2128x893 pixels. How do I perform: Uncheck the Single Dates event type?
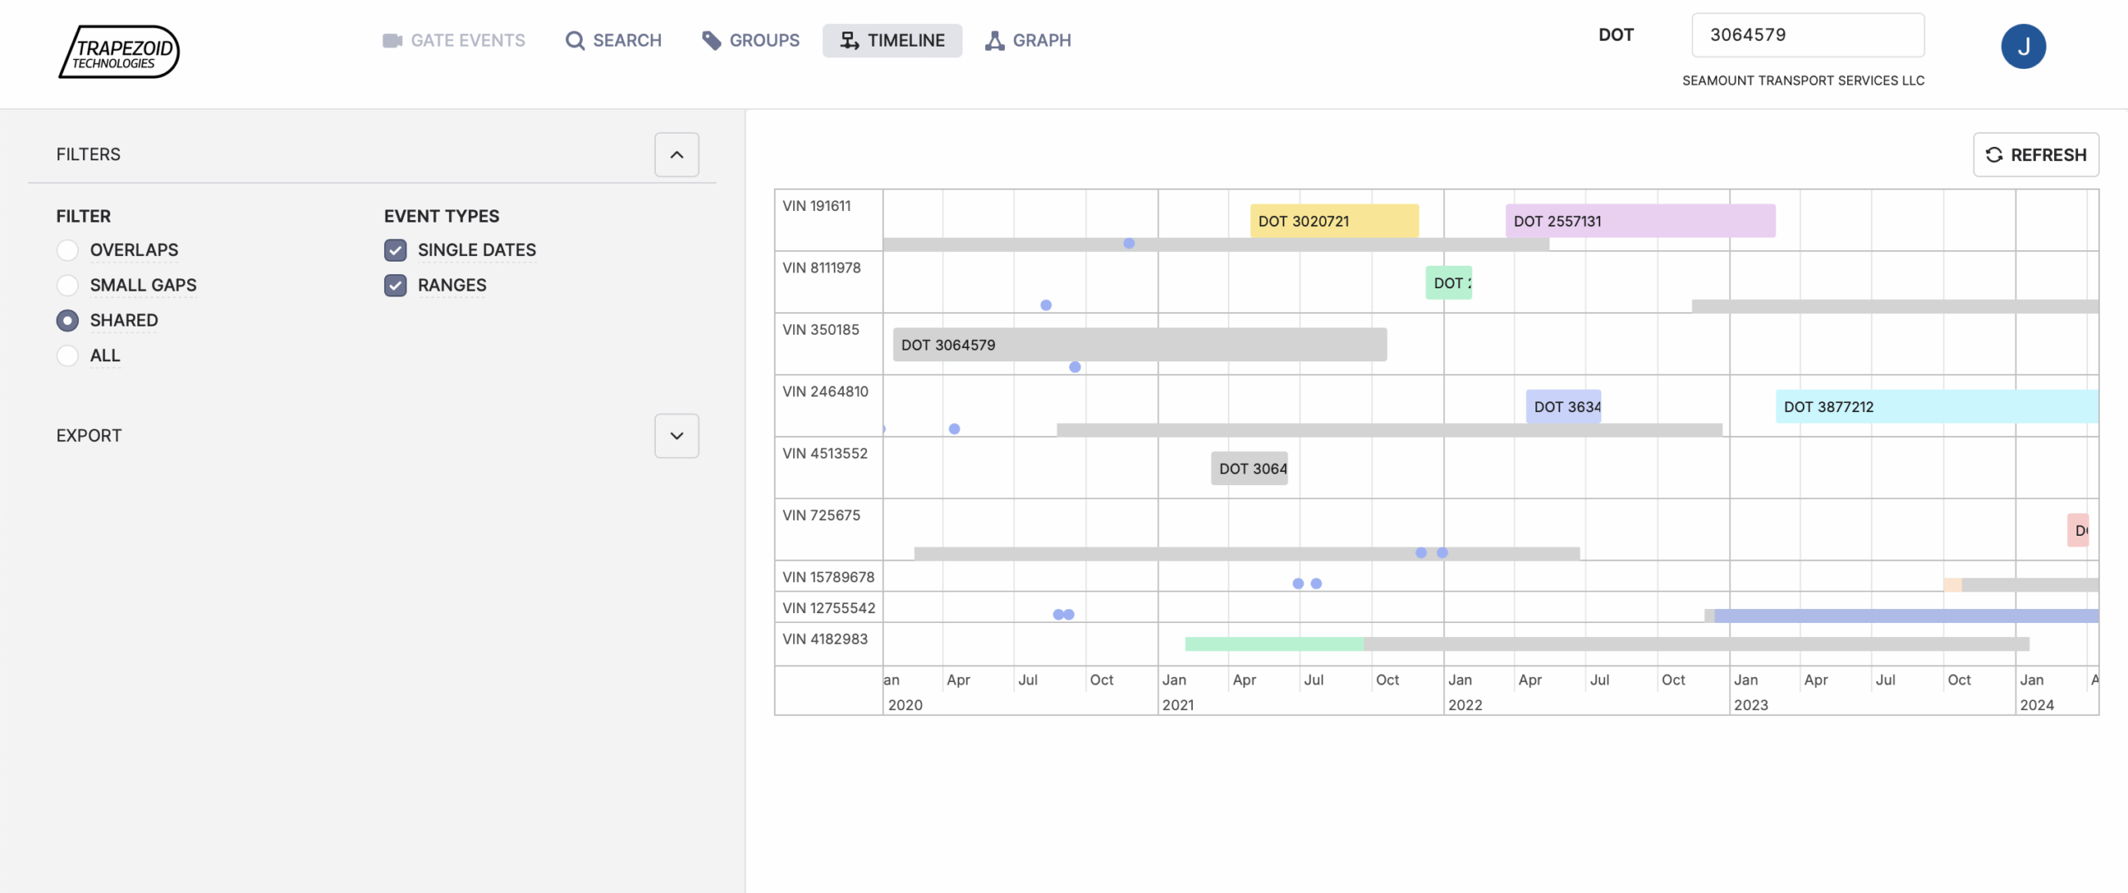394,249
